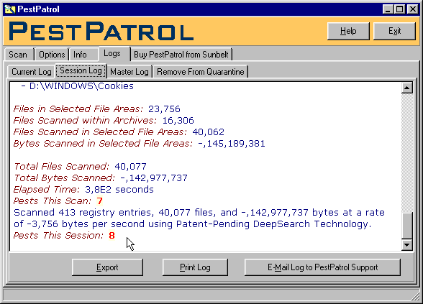The height and width of the screenshot is (304, 423).
Task: Switch to the Current Log sub-tab
Action: click(32, 72)
